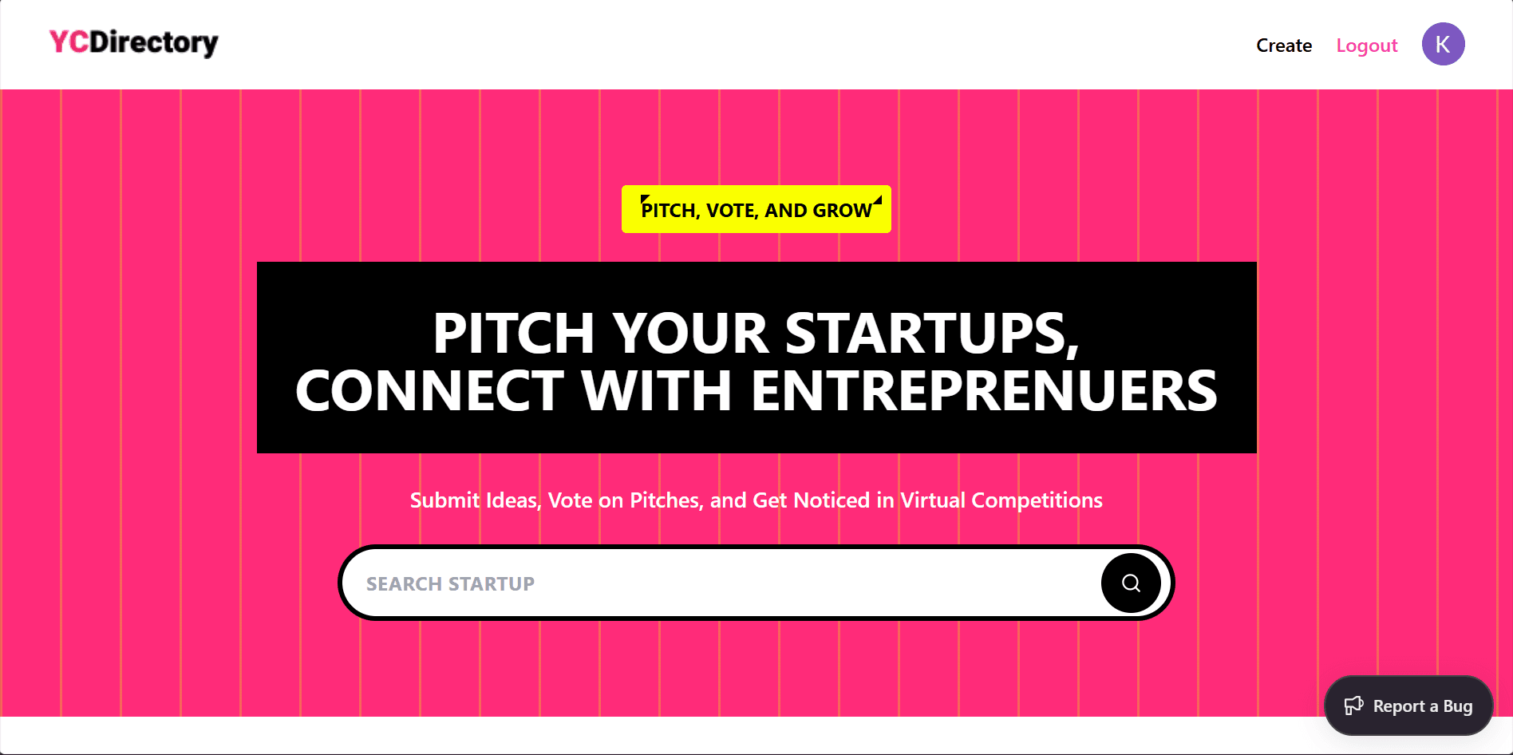Click the magnifier search button
This screenshot has height=755, width=1513.
[x=1131, y=583]
